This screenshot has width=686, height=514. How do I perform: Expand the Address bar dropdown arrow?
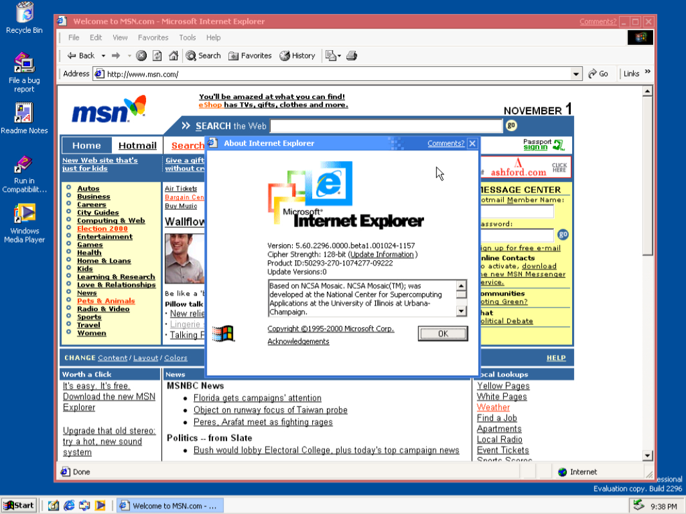point(577,74)
